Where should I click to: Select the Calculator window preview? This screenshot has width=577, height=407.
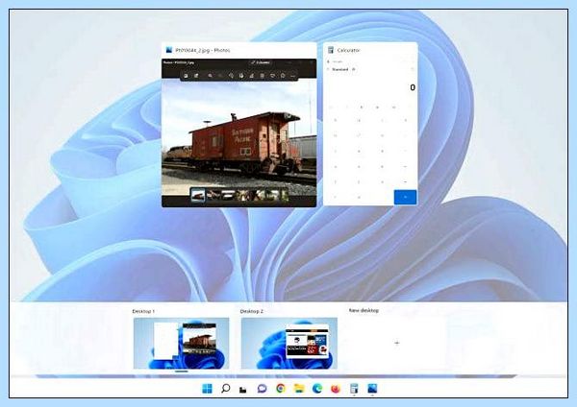370,124
